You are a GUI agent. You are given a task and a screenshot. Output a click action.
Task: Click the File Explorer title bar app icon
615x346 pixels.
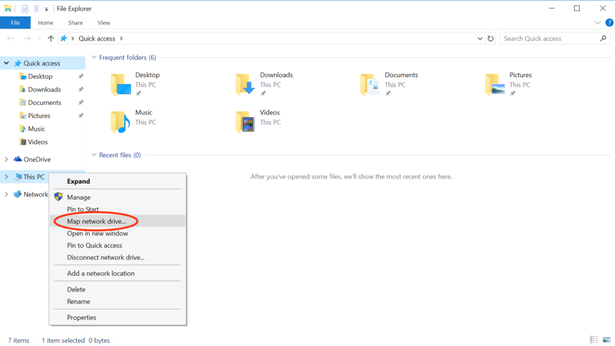click(x=8, y=8)
